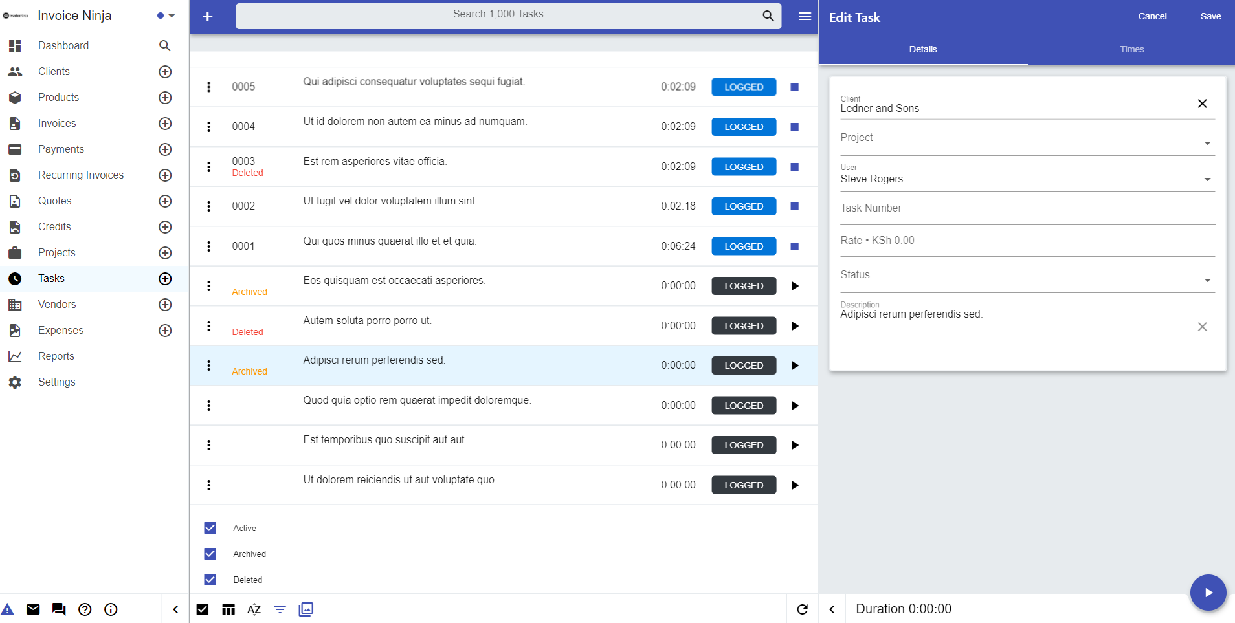Open the forum chat icon
The image size is (1235, 623).
click(x=59, y=609)
